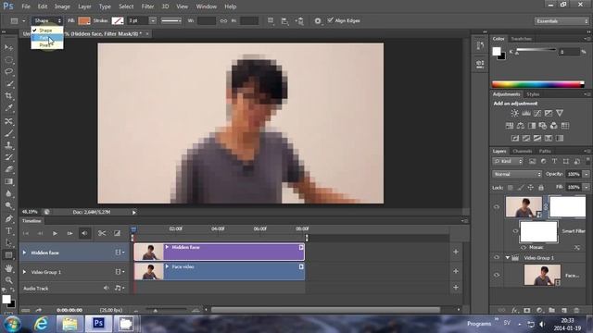
Task: Go to first frame in Timeline
Action: [26, 233]
